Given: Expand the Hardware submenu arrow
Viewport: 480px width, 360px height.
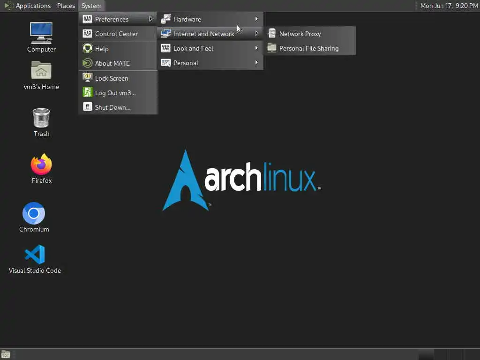Looking at the screenshot, I should coord(256,19).
